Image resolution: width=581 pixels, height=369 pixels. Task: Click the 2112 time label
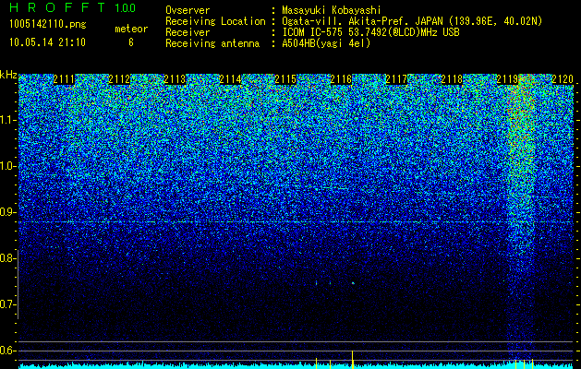(119, 79)
